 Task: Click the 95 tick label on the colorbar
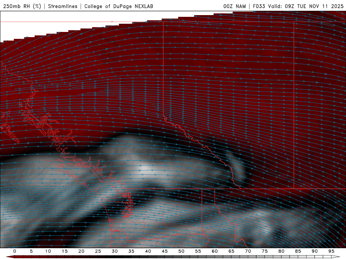click(x=331, y=251)
